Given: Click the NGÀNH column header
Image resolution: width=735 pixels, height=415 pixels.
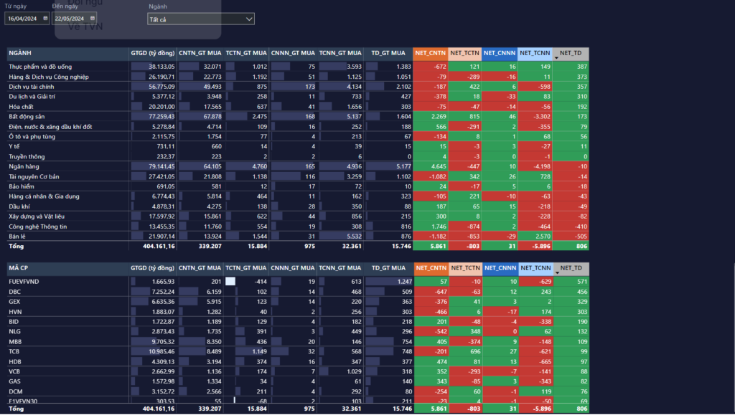Looking at the screenshot, I should 20,54.
